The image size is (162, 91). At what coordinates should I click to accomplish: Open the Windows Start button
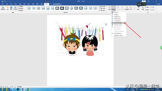coord(2,89)
